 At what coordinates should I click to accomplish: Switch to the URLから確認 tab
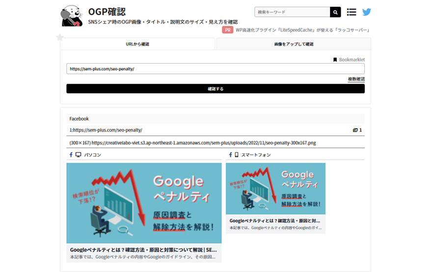(137, 44)
